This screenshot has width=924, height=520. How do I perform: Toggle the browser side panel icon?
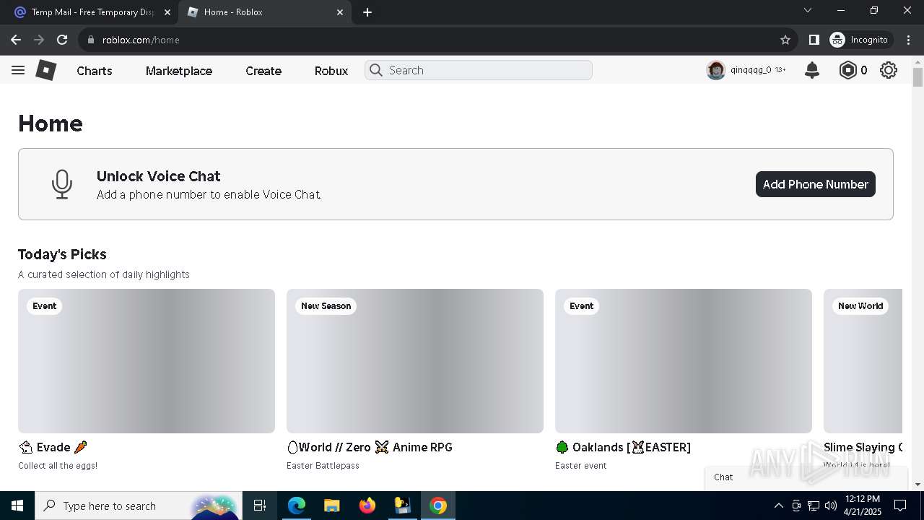(x=814, y=40)
